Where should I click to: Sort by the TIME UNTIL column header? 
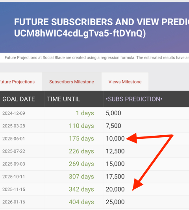[x=63, y=99]
